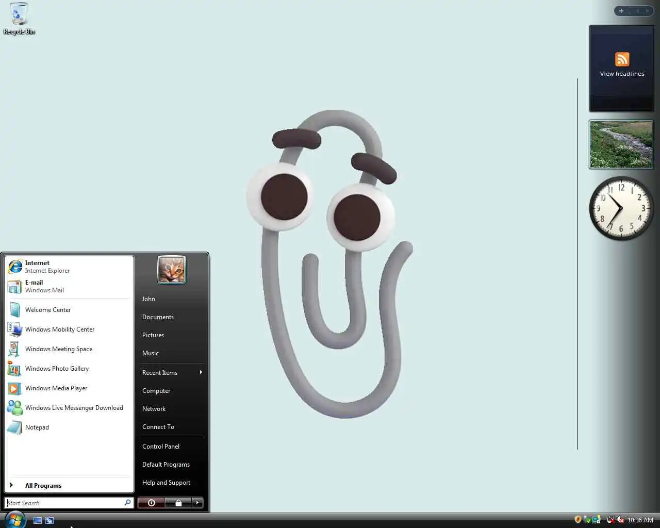The image size is (660, 528).
Task: Click the Welcome Center icon
Action: 15,310
